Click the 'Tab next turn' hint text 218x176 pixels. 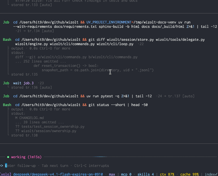click(55, 166)
